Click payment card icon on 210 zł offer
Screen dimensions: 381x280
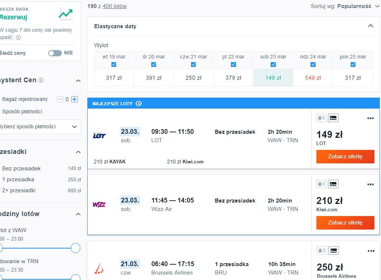click(x=333, y=184)
